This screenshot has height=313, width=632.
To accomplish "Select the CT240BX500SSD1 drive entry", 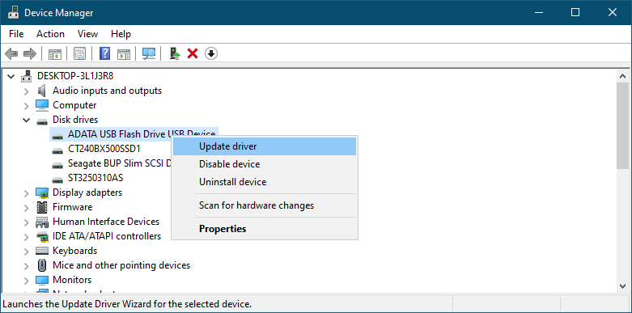I will pyautogui.click(x=104, y=149).
